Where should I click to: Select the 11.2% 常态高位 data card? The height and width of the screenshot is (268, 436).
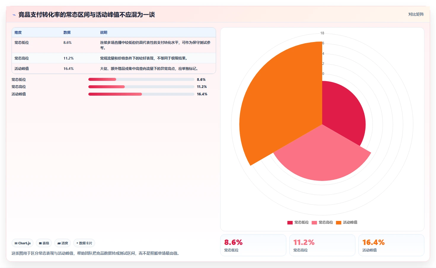(322, 245)
